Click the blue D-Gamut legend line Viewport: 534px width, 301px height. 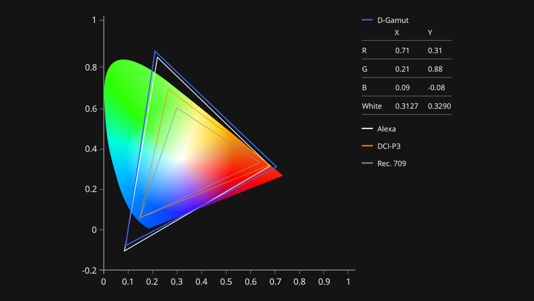click(x=367, y=20)
